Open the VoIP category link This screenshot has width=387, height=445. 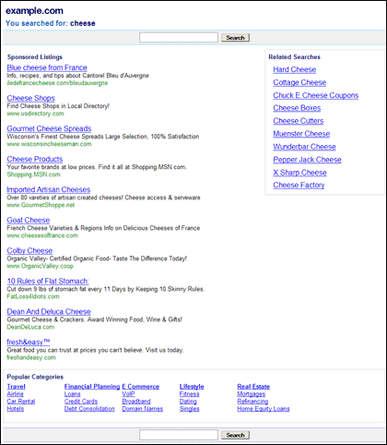tap(128, 394)
